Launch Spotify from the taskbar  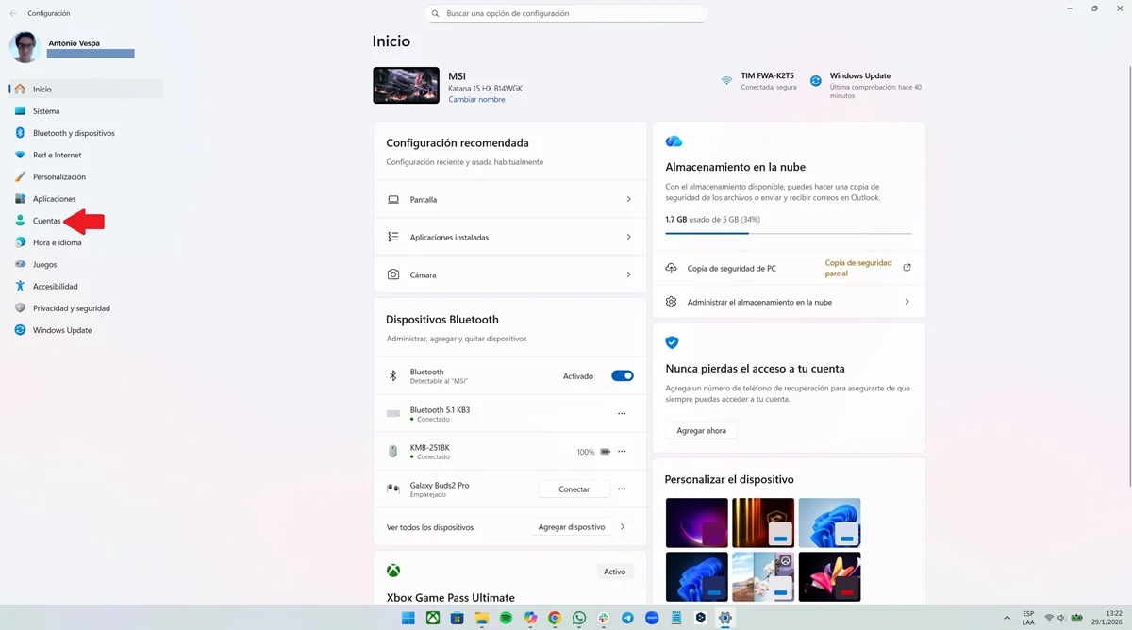tap(506, 619)
